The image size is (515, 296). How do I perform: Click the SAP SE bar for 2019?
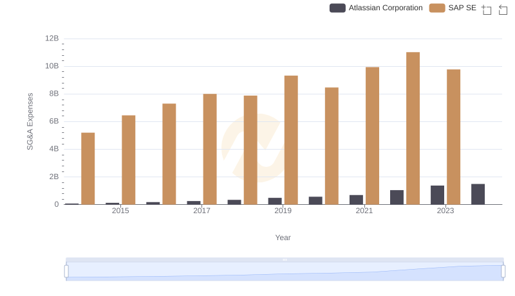tap(291, 140)
